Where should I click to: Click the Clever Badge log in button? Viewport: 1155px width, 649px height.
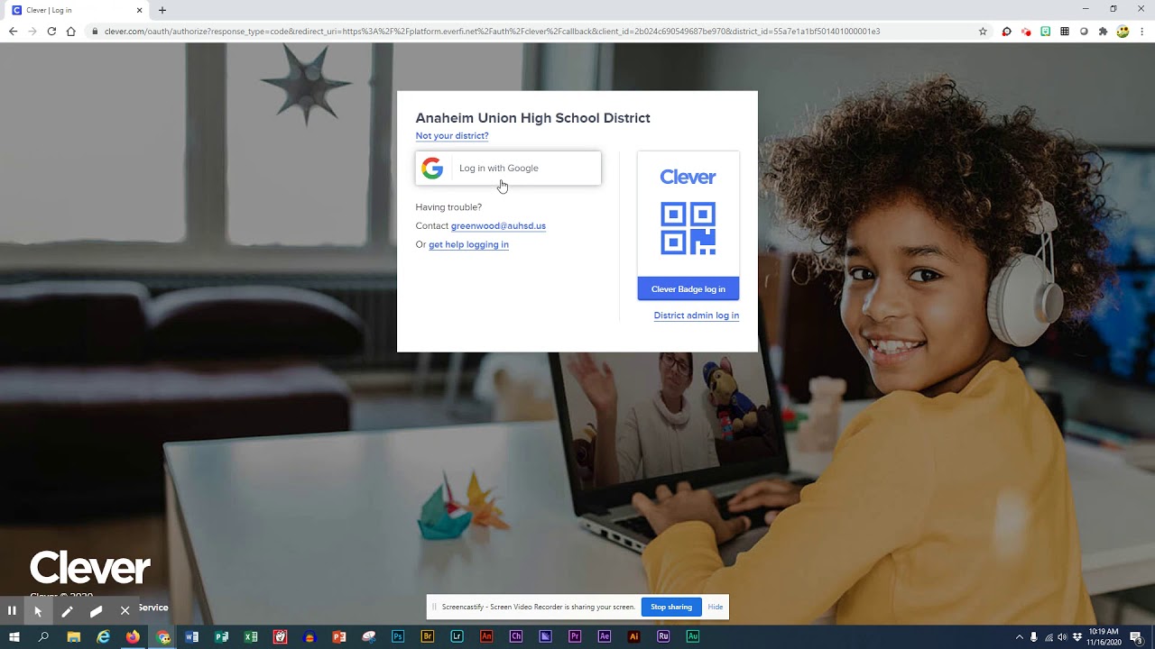(x=688, y=289)
